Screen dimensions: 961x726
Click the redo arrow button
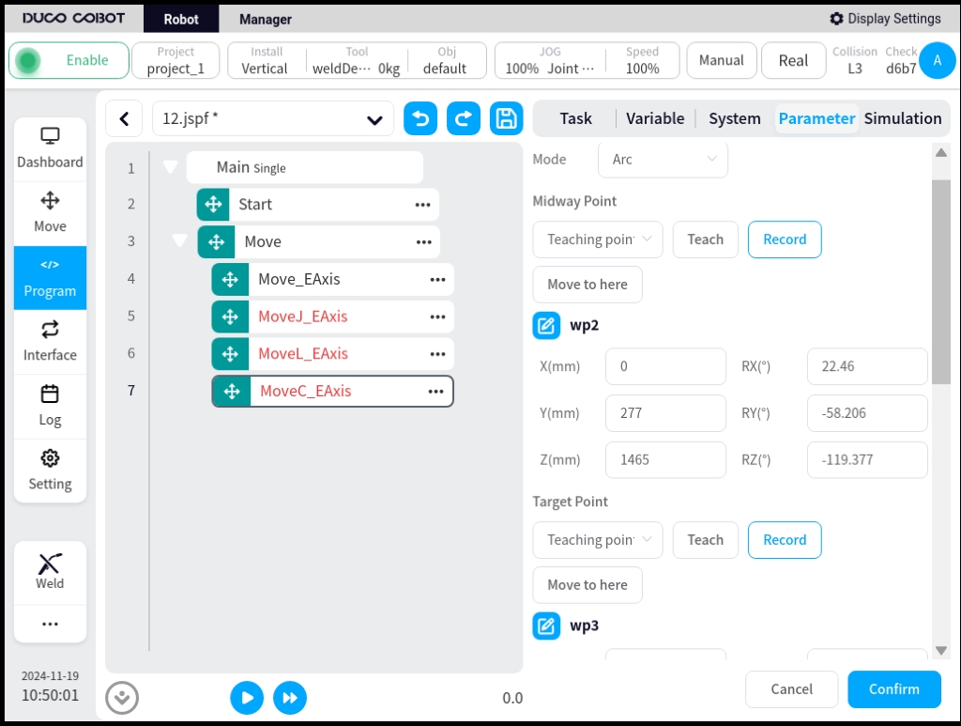pyautogui.click(x=464, y=118)
